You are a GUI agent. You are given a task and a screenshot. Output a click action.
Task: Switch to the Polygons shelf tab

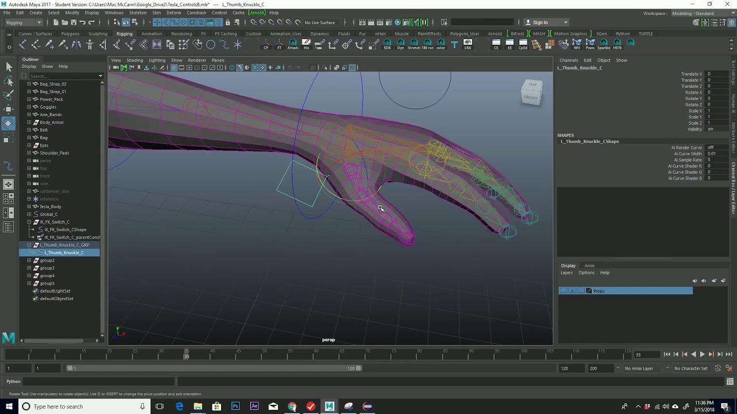tap(70, 34)
